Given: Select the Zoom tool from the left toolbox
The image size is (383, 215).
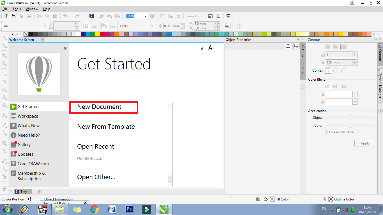Looking at the screenshot, I should [4, 64].
